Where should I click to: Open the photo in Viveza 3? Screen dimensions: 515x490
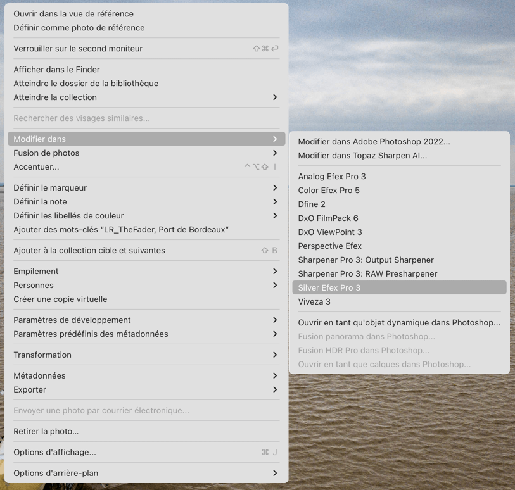pyautogui.click(x=399, y=301)
